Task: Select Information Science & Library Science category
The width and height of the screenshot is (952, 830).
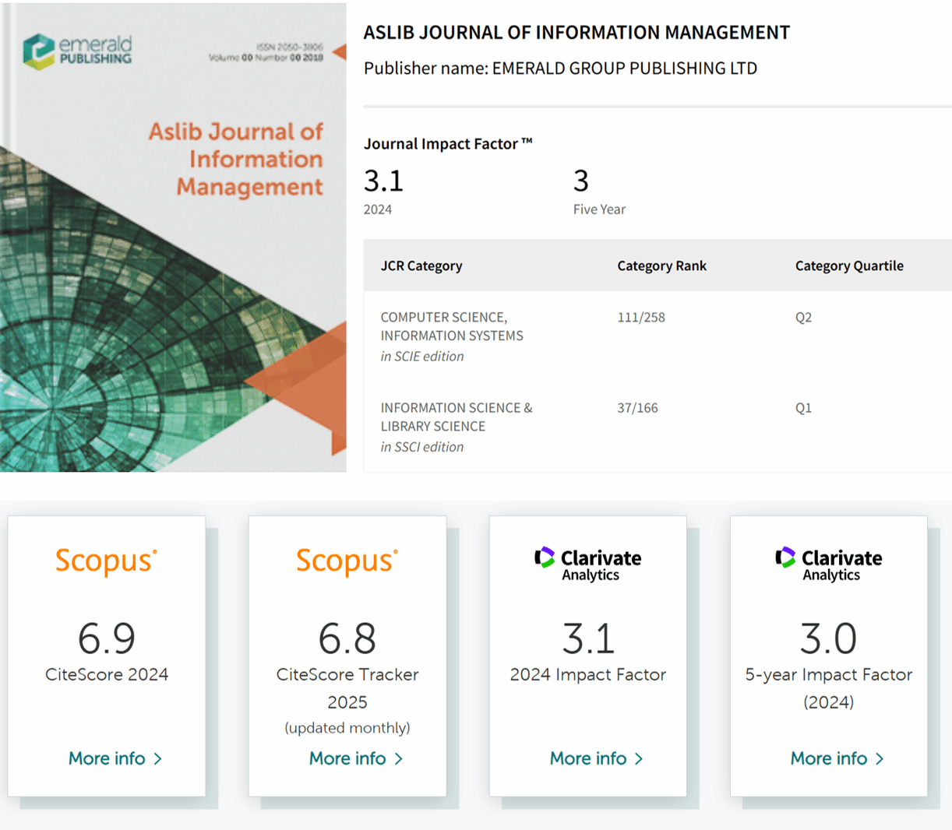Action: [x=457, y=417]
